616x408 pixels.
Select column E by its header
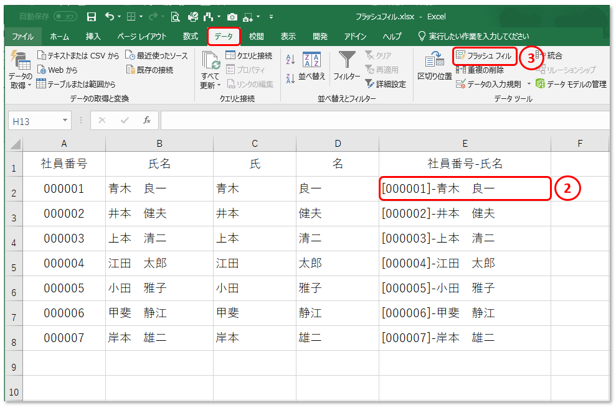(x=465, y=144)
